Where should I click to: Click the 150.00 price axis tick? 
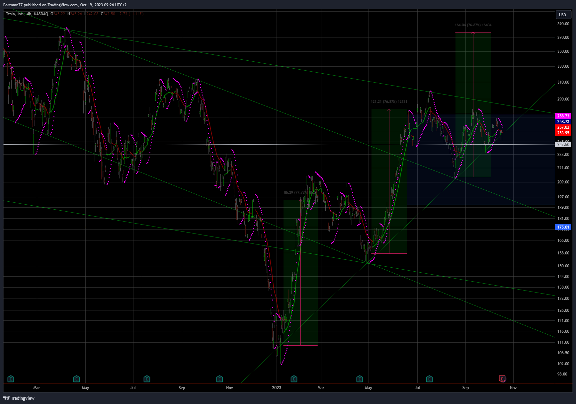pos(563,266)
